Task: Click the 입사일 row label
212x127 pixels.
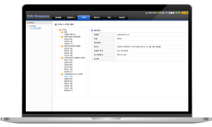Action: coord(96,59)
